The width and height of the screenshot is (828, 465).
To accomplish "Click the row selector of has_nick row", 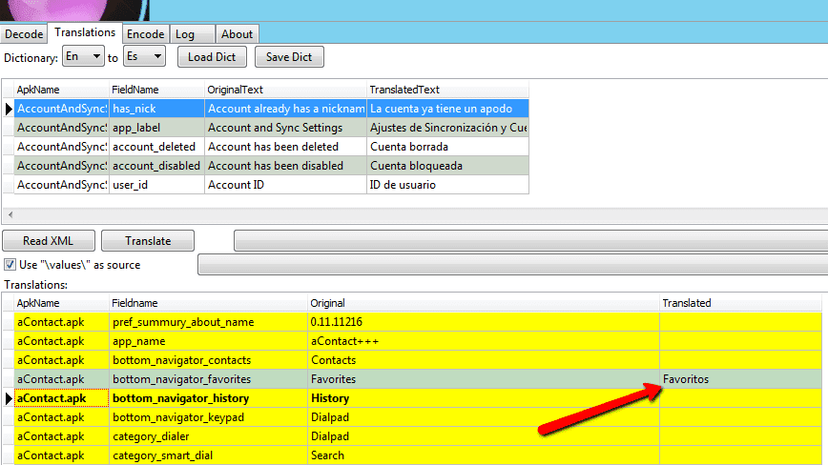I will coord(9,109).
